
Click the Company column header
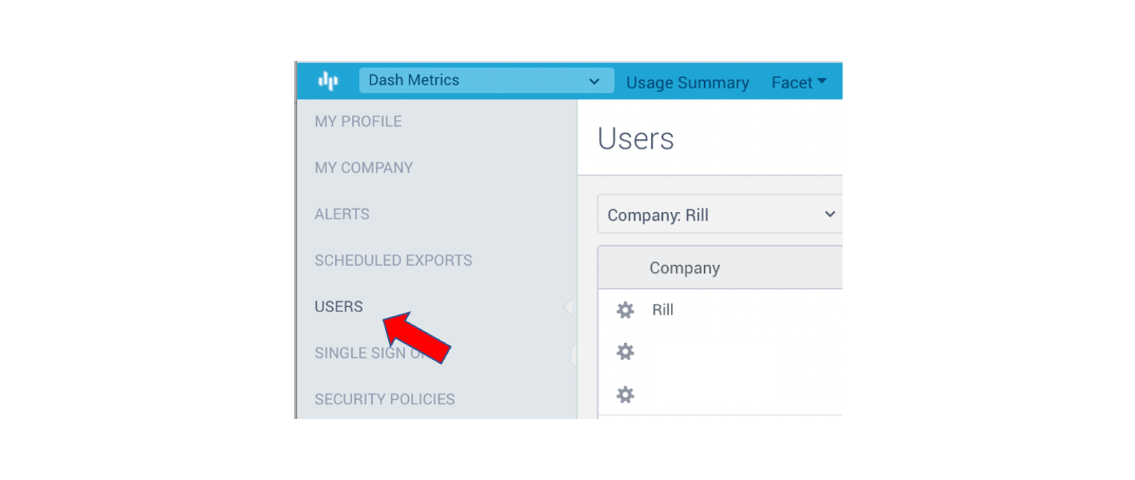[x=684, y=268]
